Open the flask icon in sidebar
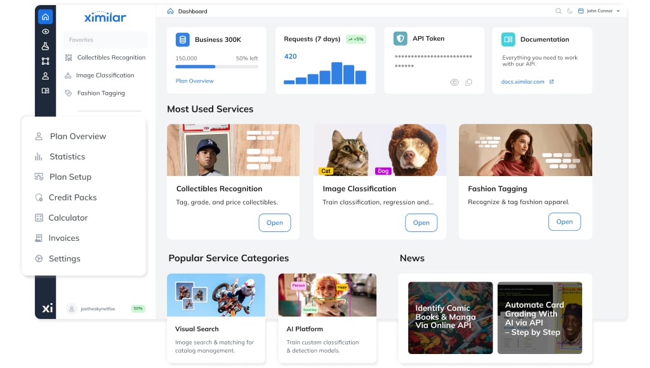The image size is (650, 368). tap(45, 46)
